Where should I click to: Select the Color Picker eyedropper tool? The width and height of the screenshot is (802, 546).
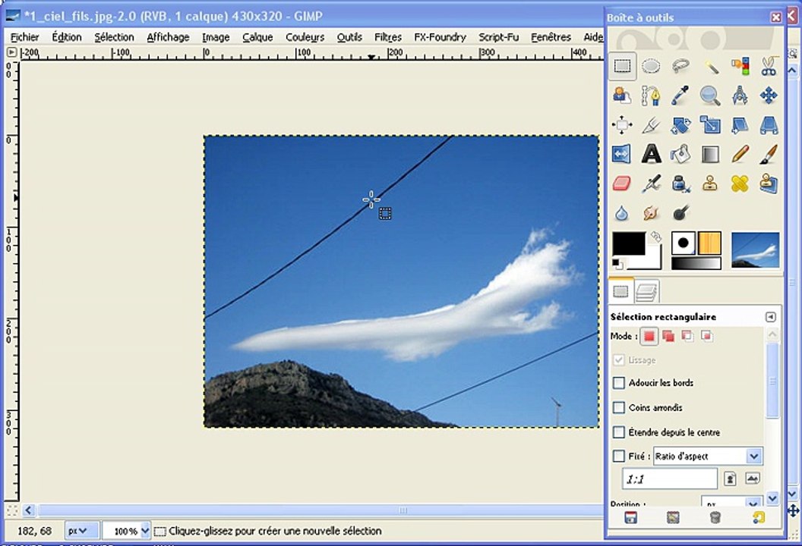[x=680, y=95]
